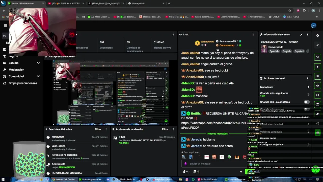Click the clapperboard icon in right sidebar

(318, 132)
